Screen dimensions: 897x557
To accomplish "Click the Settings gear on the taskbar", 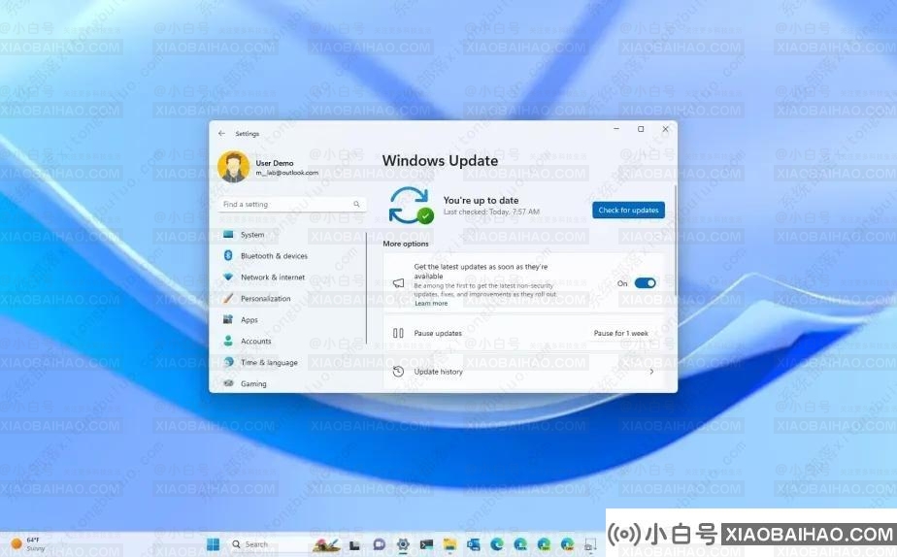I will tap(403, 544).
